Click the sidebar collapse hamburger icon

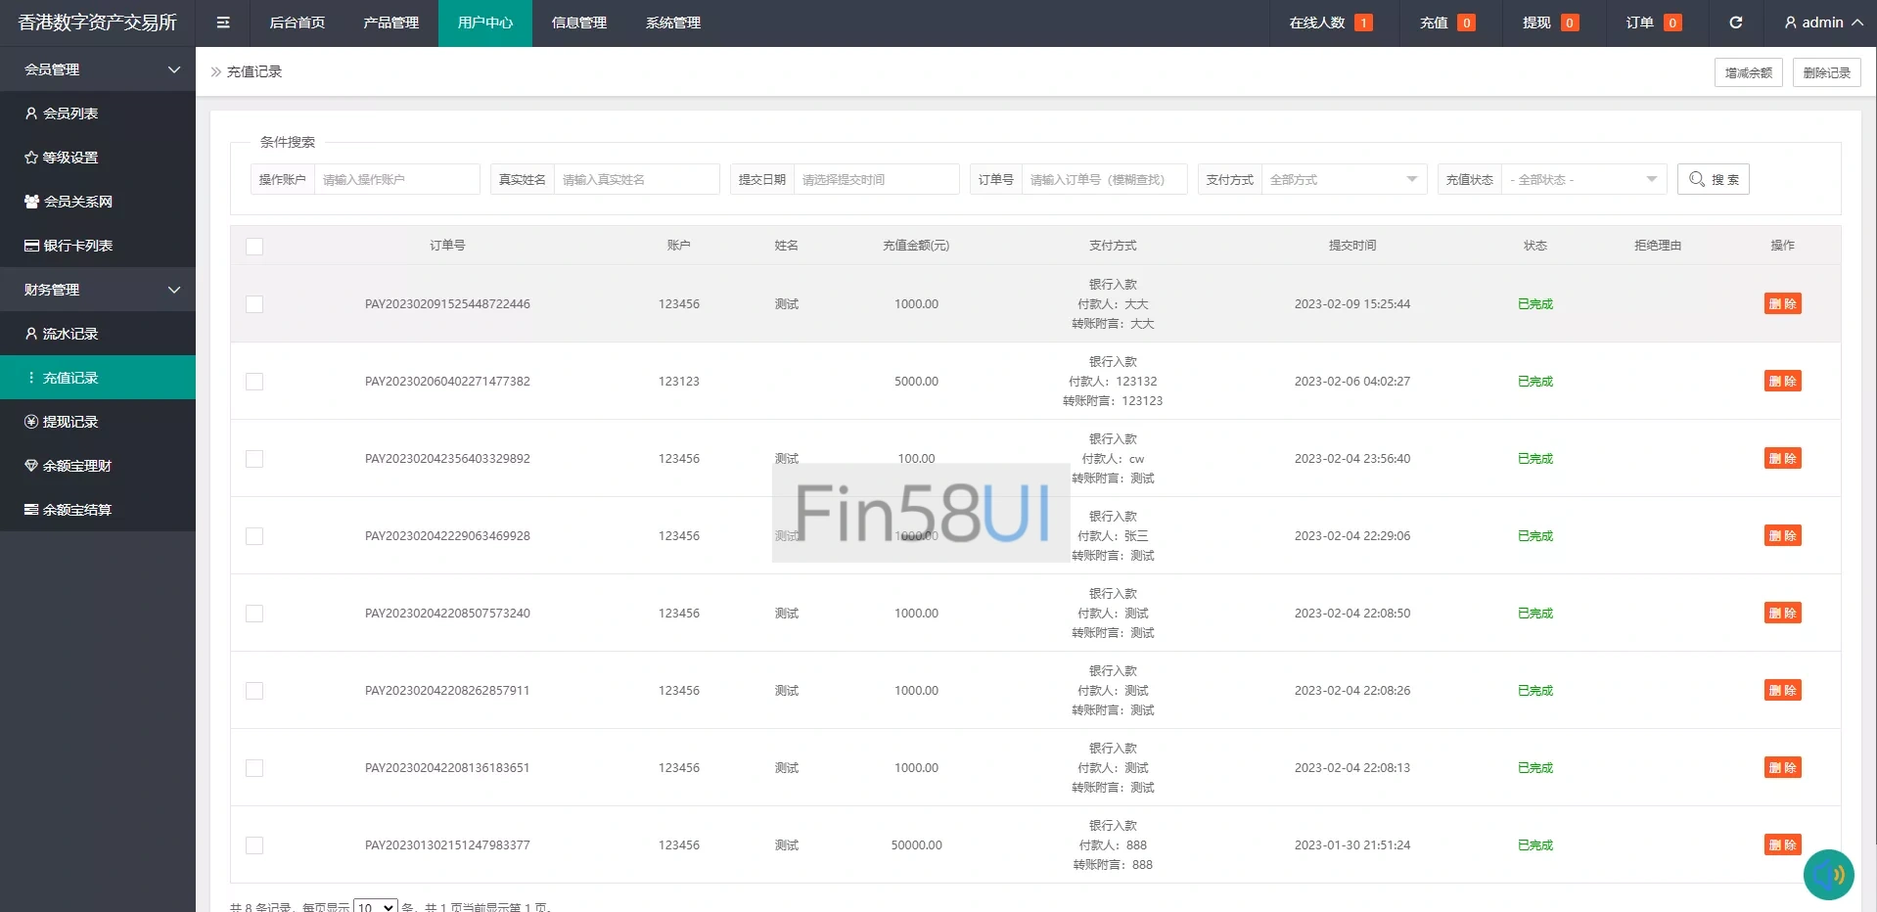point(223,23)
